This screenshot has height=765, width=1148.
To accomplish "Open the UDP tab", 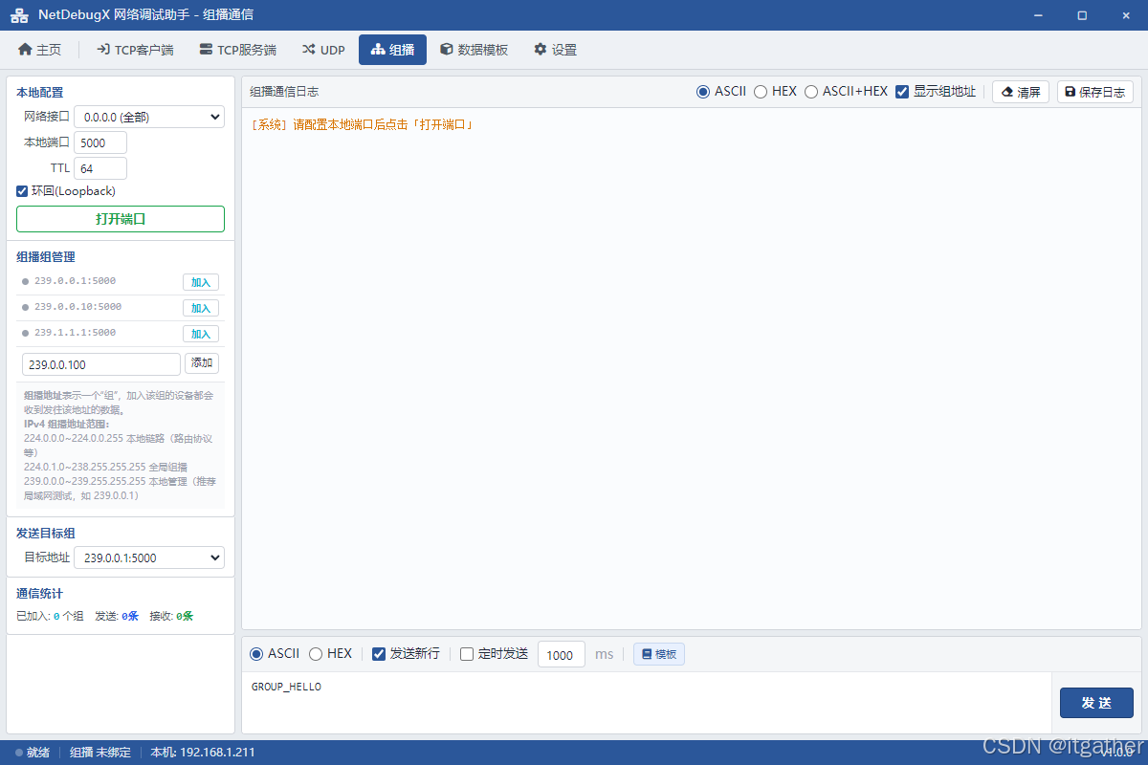I will (x=323, y=50).
